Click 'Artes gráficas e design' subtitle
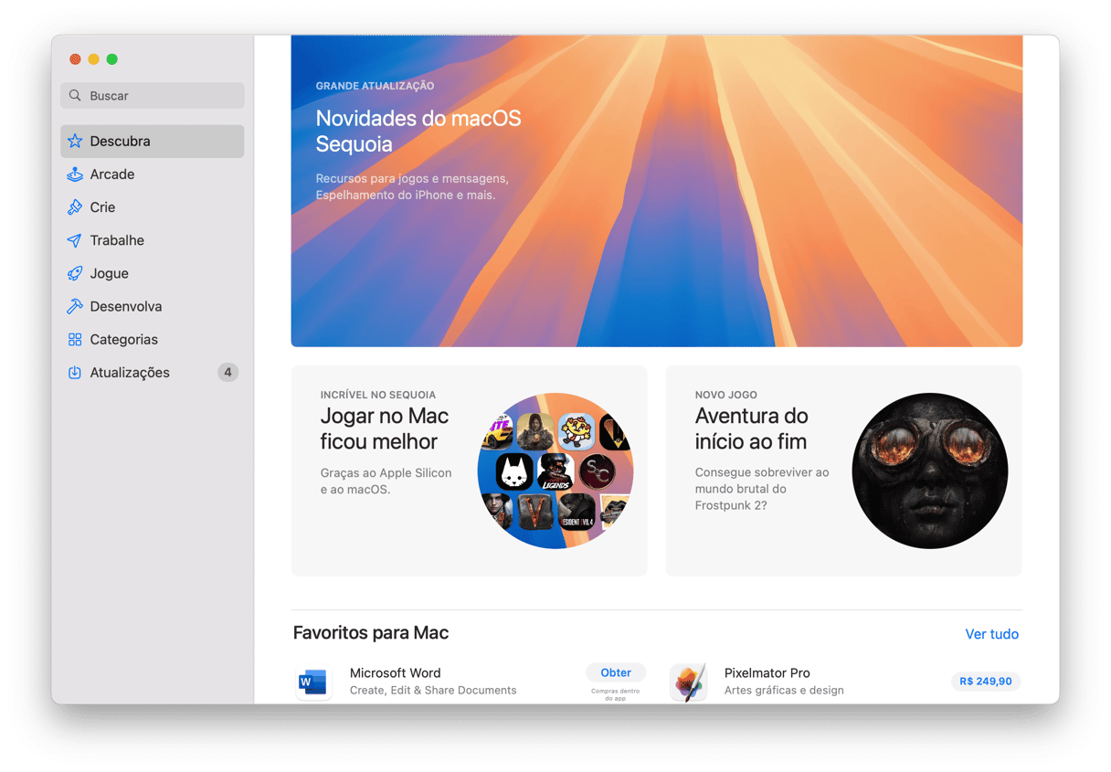Screen dimensions: 1111x772 point(784,691)
